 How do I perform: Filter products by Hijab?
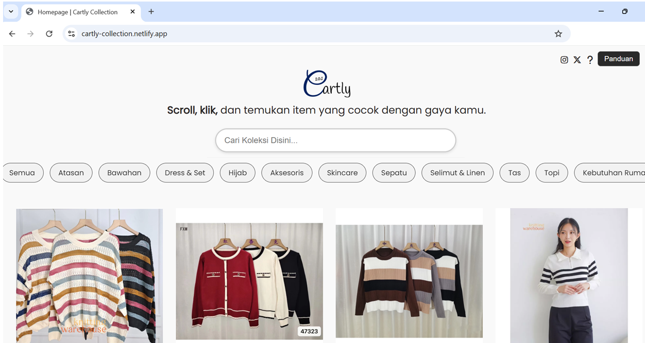tap(237, 172)
